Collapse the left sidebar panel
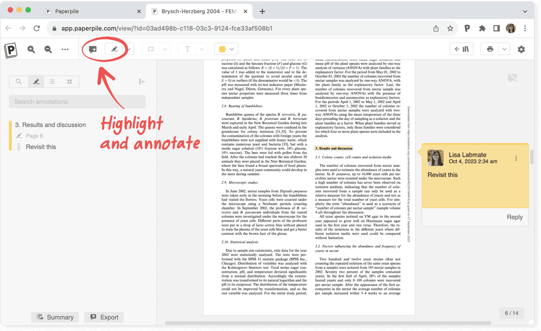This screenshot has height=331, width=541. 142,82
